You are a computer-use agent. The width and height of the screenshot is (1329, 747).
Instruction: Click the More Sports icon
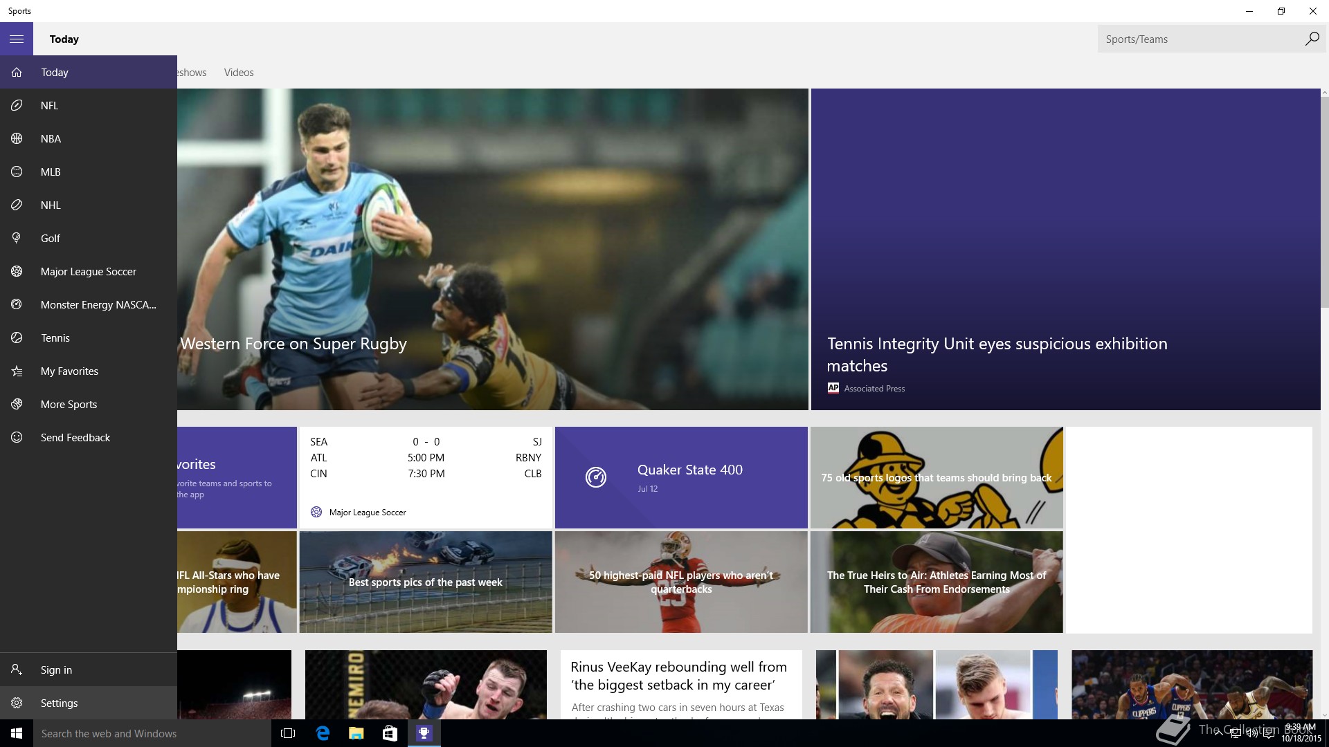(x=17, y=404)
